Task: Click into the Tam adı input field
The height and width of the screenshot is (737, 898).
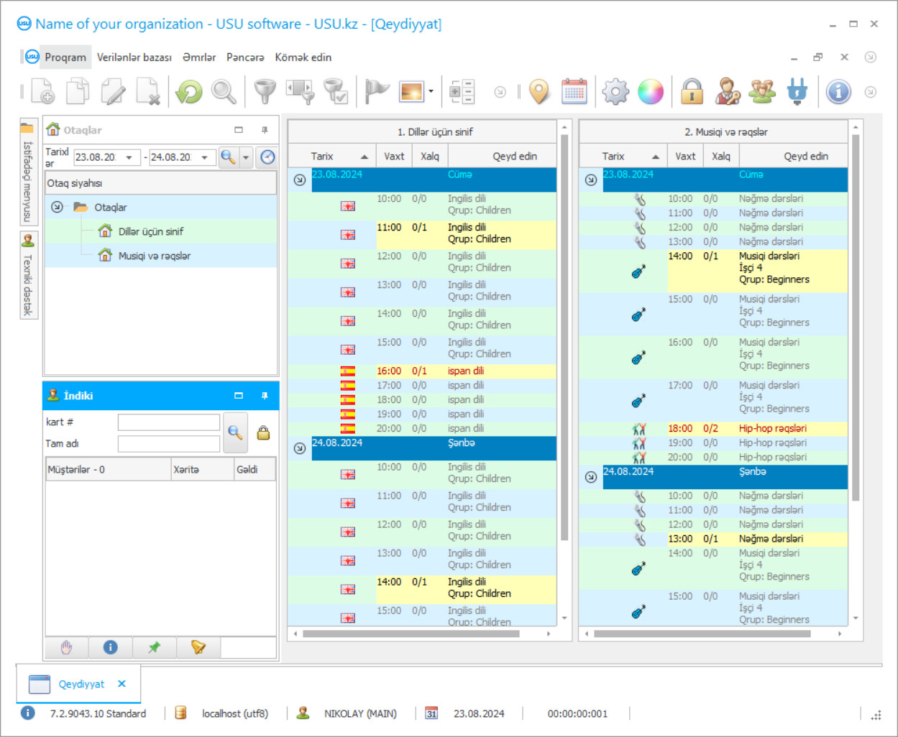Action: click(x=169, y=444)
